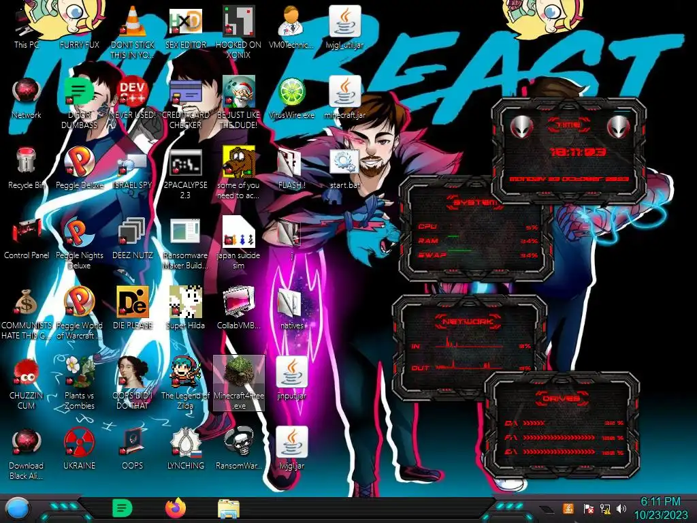Image resolution: width=697 pixels, height=523 pixels.
Task: Open File Explorer from the taskbar
Action: 229,509
